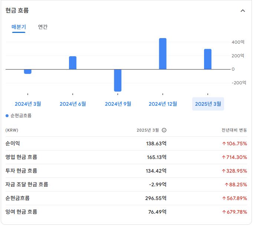Click the 400억 axis label
This screenshot has width=256, height=227.
[x=238, y=42]
